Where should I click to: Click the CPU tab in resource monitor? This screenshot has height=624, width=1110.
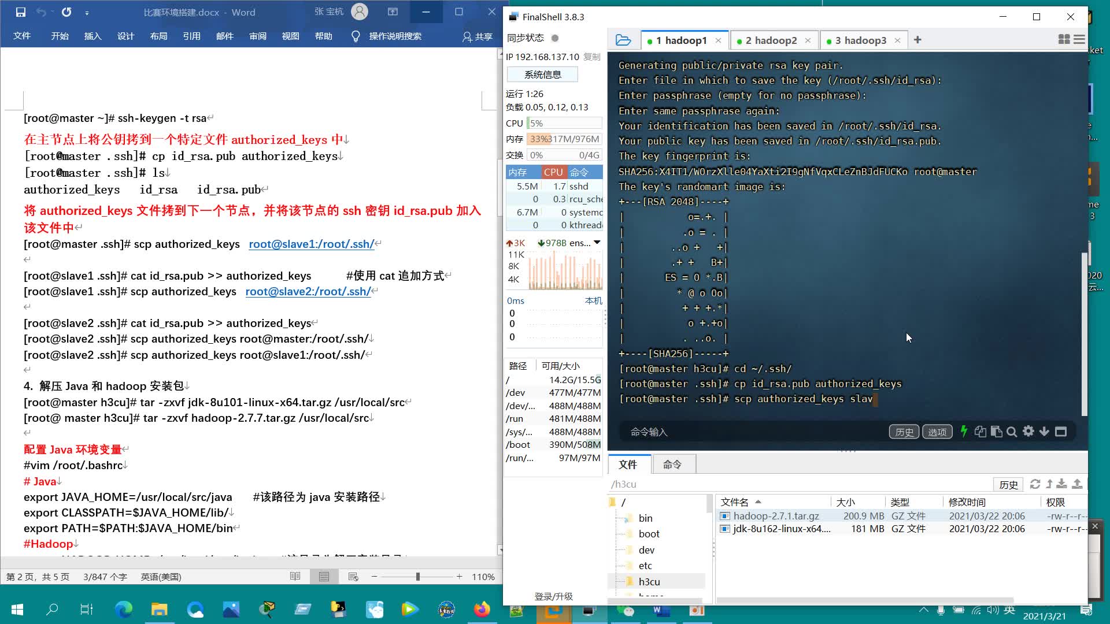(552, 172)
